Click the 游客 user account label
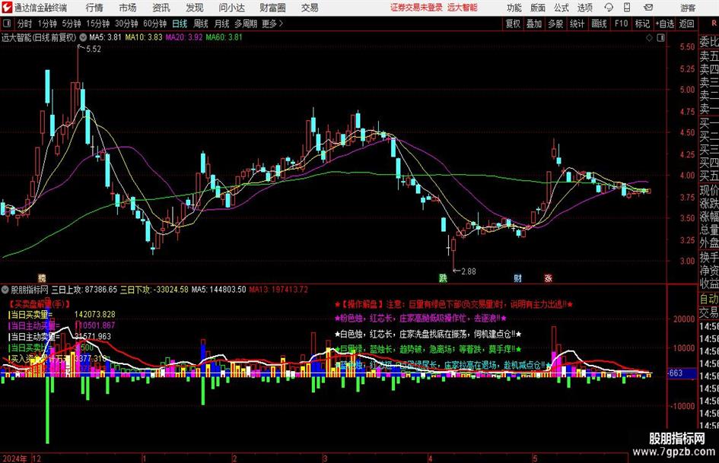 (x=688, y=8)
